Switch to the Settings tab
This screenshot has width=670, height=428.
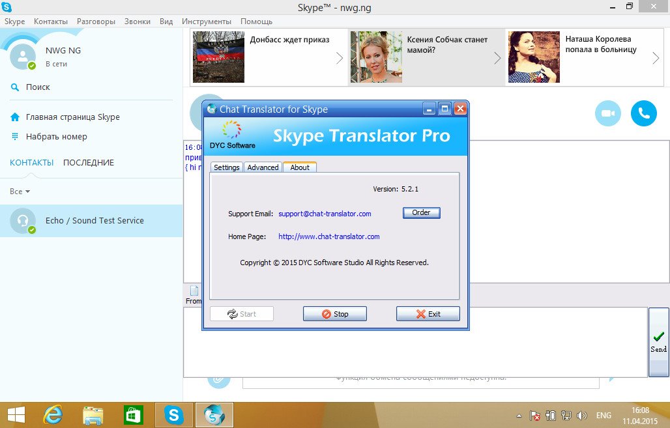click(226, 167)
